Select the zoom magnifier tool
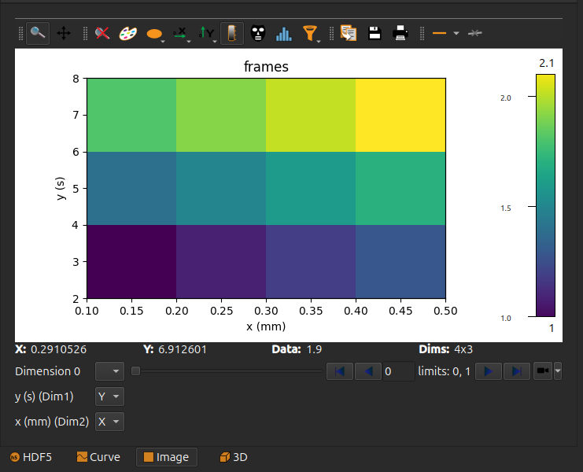 [38, 33]
